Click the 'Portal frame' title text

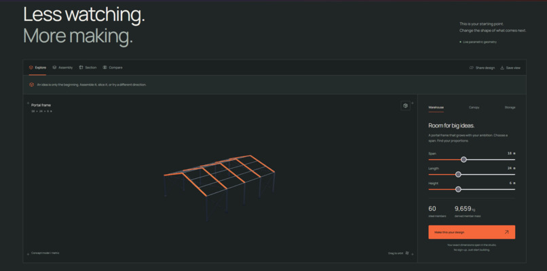pos(41,105)
